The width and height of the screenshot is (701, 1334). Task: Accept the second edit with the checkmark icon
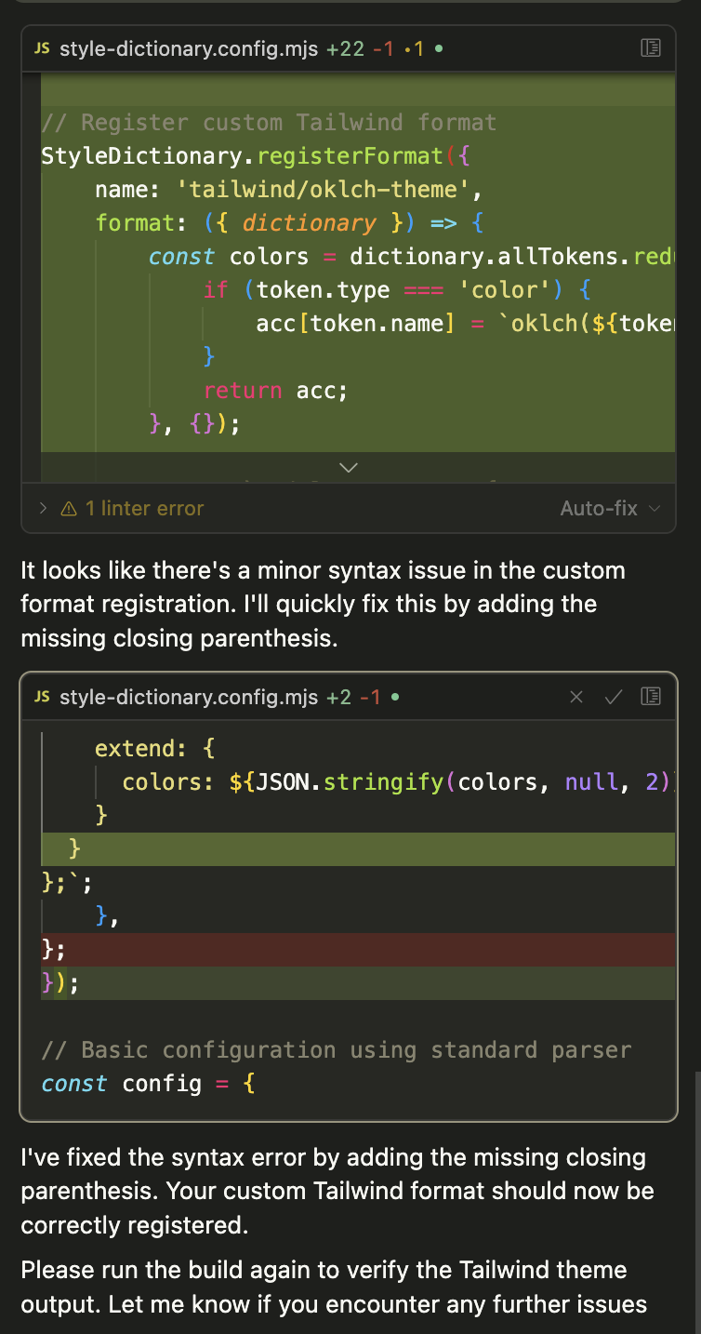(613, 697)
